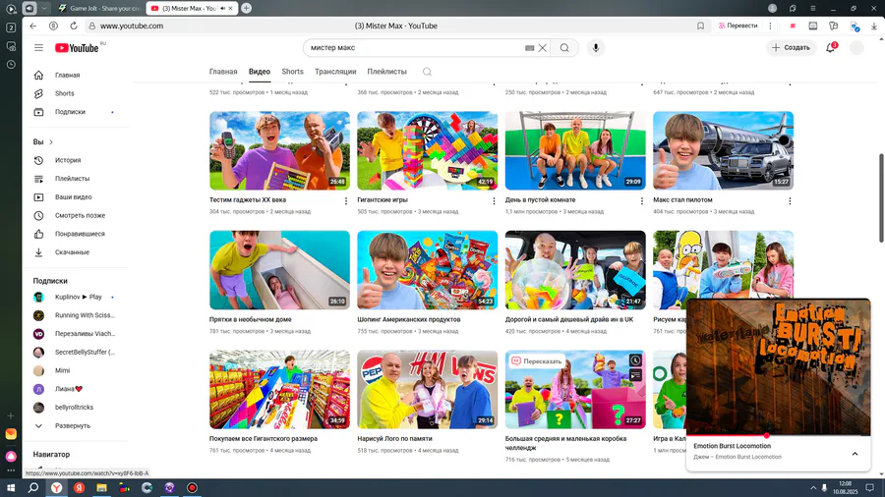Open the 'Плейлисты' channel tab
Screen dimensions: 885x497
[x=386, y=72]
